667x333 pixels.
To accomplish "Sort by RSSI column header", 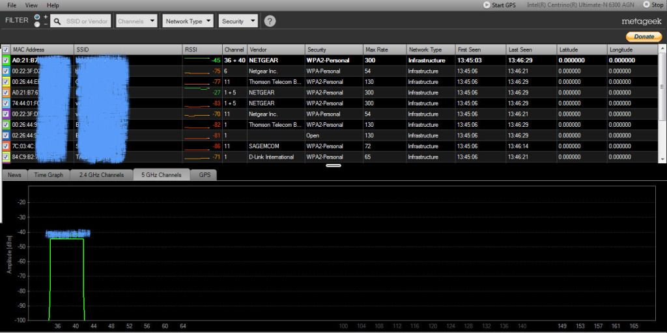I will pos(203,49).
